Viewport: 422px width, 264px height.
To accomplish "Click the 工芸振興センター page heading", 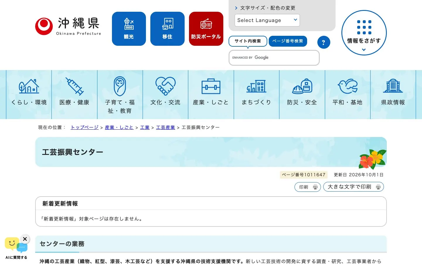I will coord(73,152).
